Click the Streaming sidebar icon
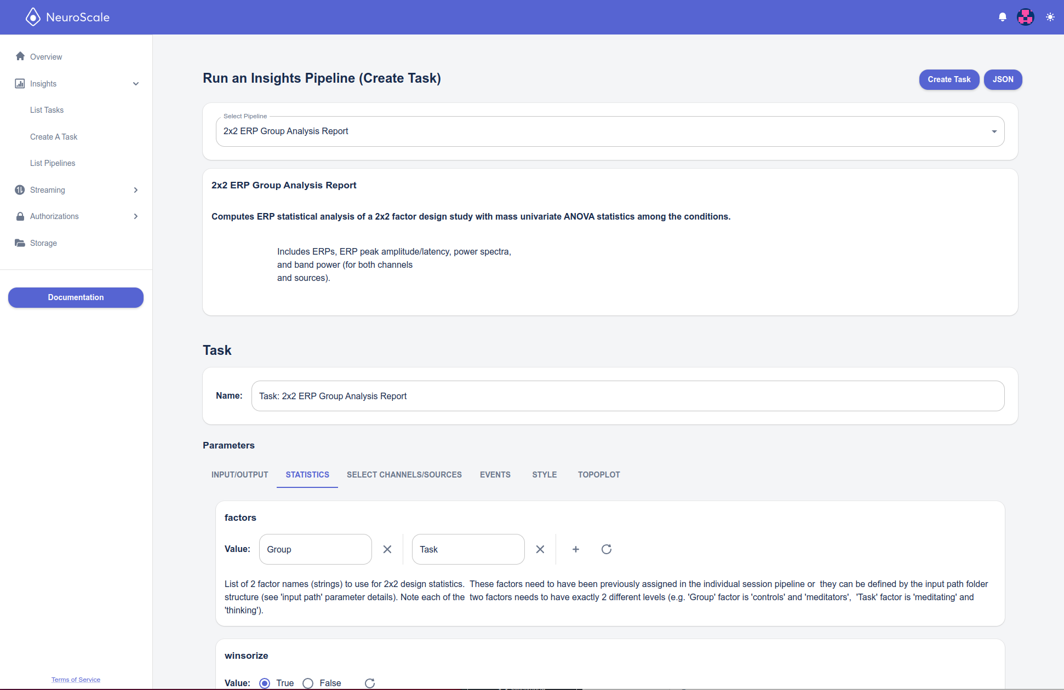 click(20, 189)
